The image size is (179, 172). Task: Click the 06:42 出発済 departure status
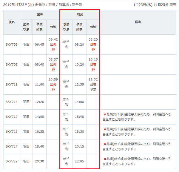(x=53, y=44)
